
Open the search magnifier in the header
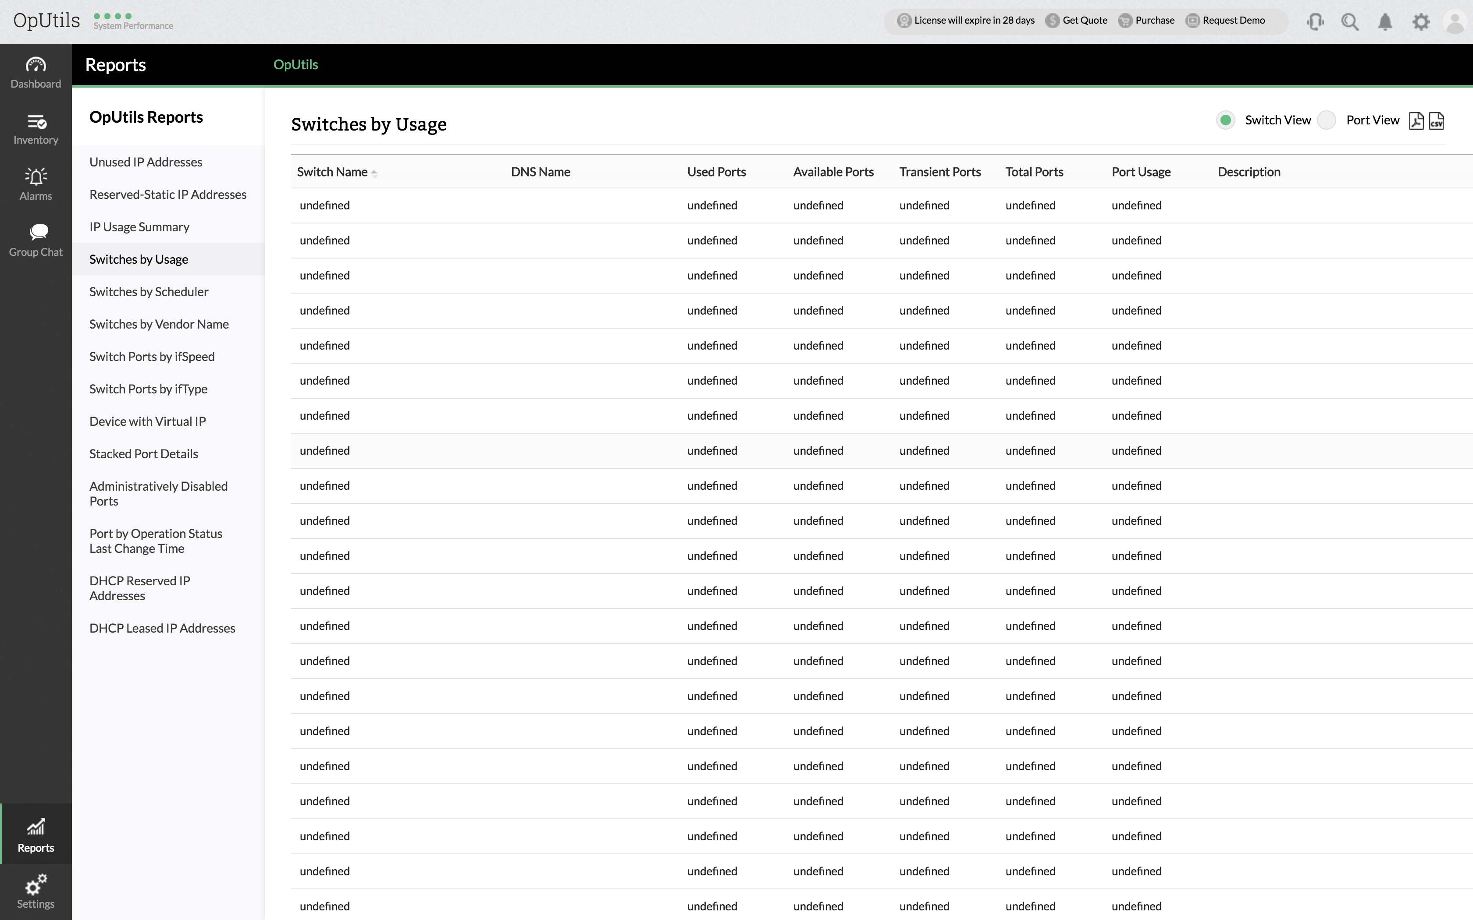tap(1349, 22)
